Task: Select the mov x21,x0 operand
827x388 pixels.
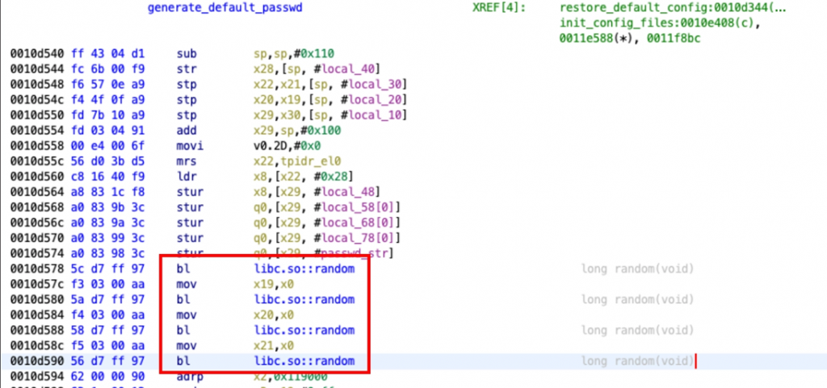Action: coord(271,345)
